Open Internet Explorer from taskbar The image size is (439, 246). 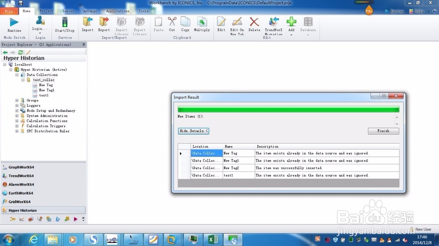[x=34, y=239]
